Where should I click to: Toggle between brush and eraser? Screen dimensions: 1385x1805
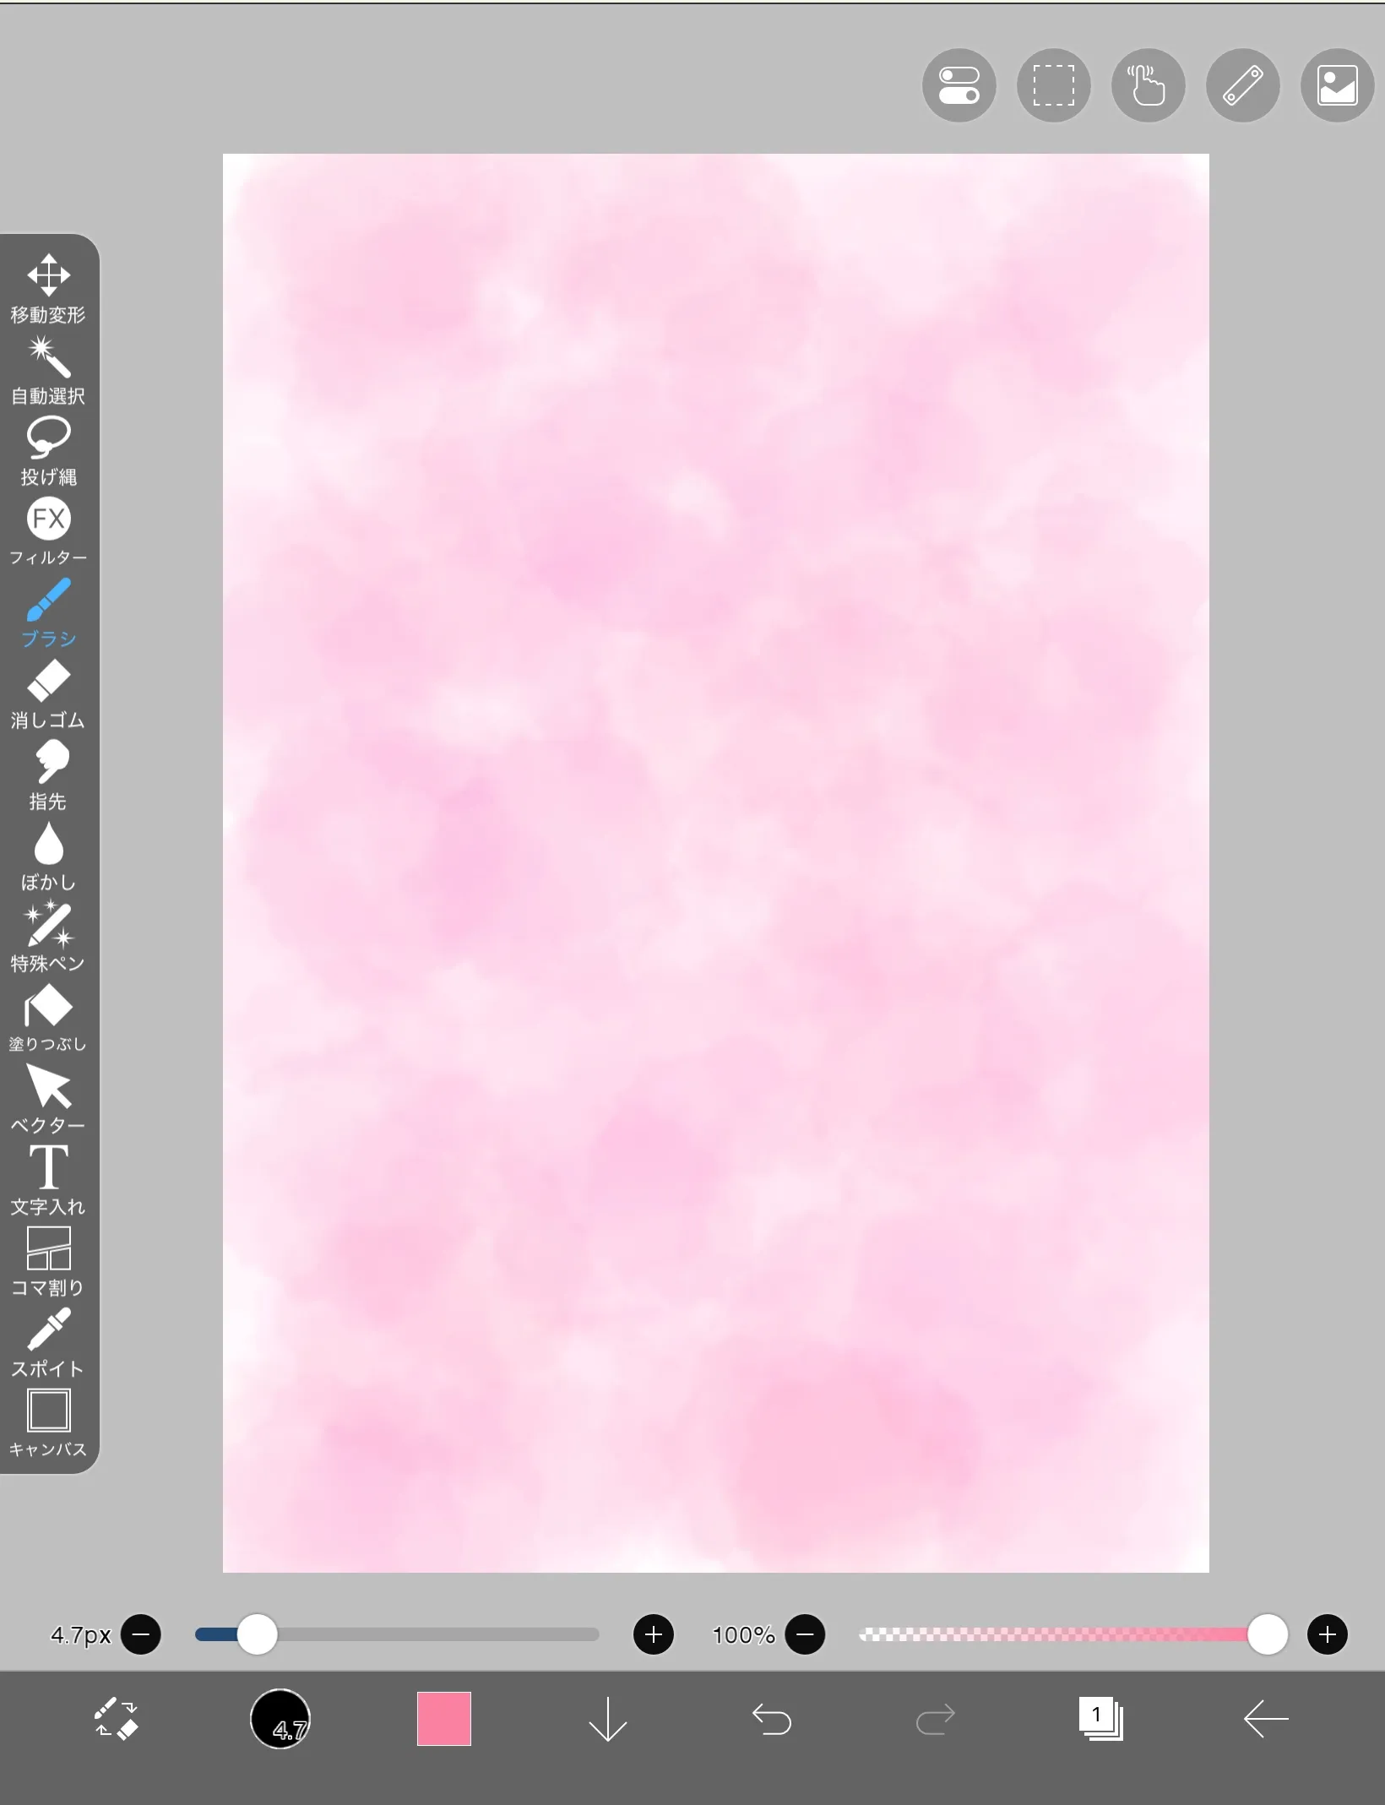point(116,1719)
